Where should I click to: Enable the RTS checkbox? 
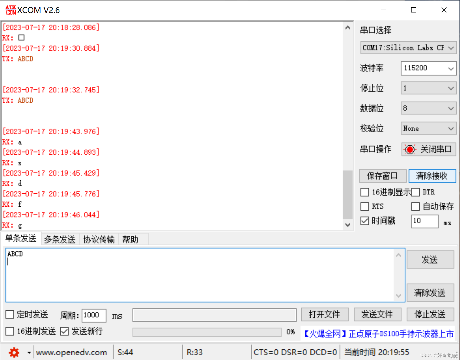click(365, 206)
